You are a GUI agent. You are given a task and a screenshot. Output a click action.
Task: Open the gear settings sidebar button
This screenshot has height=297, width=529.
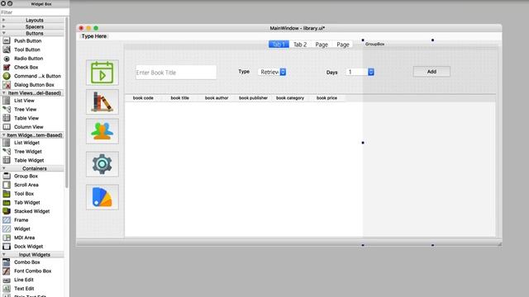[x=102, y=164]
